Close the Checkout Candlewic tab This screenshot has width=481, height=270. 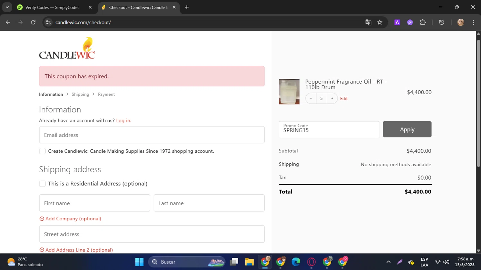pyautogui.click(x=174, y=7)
